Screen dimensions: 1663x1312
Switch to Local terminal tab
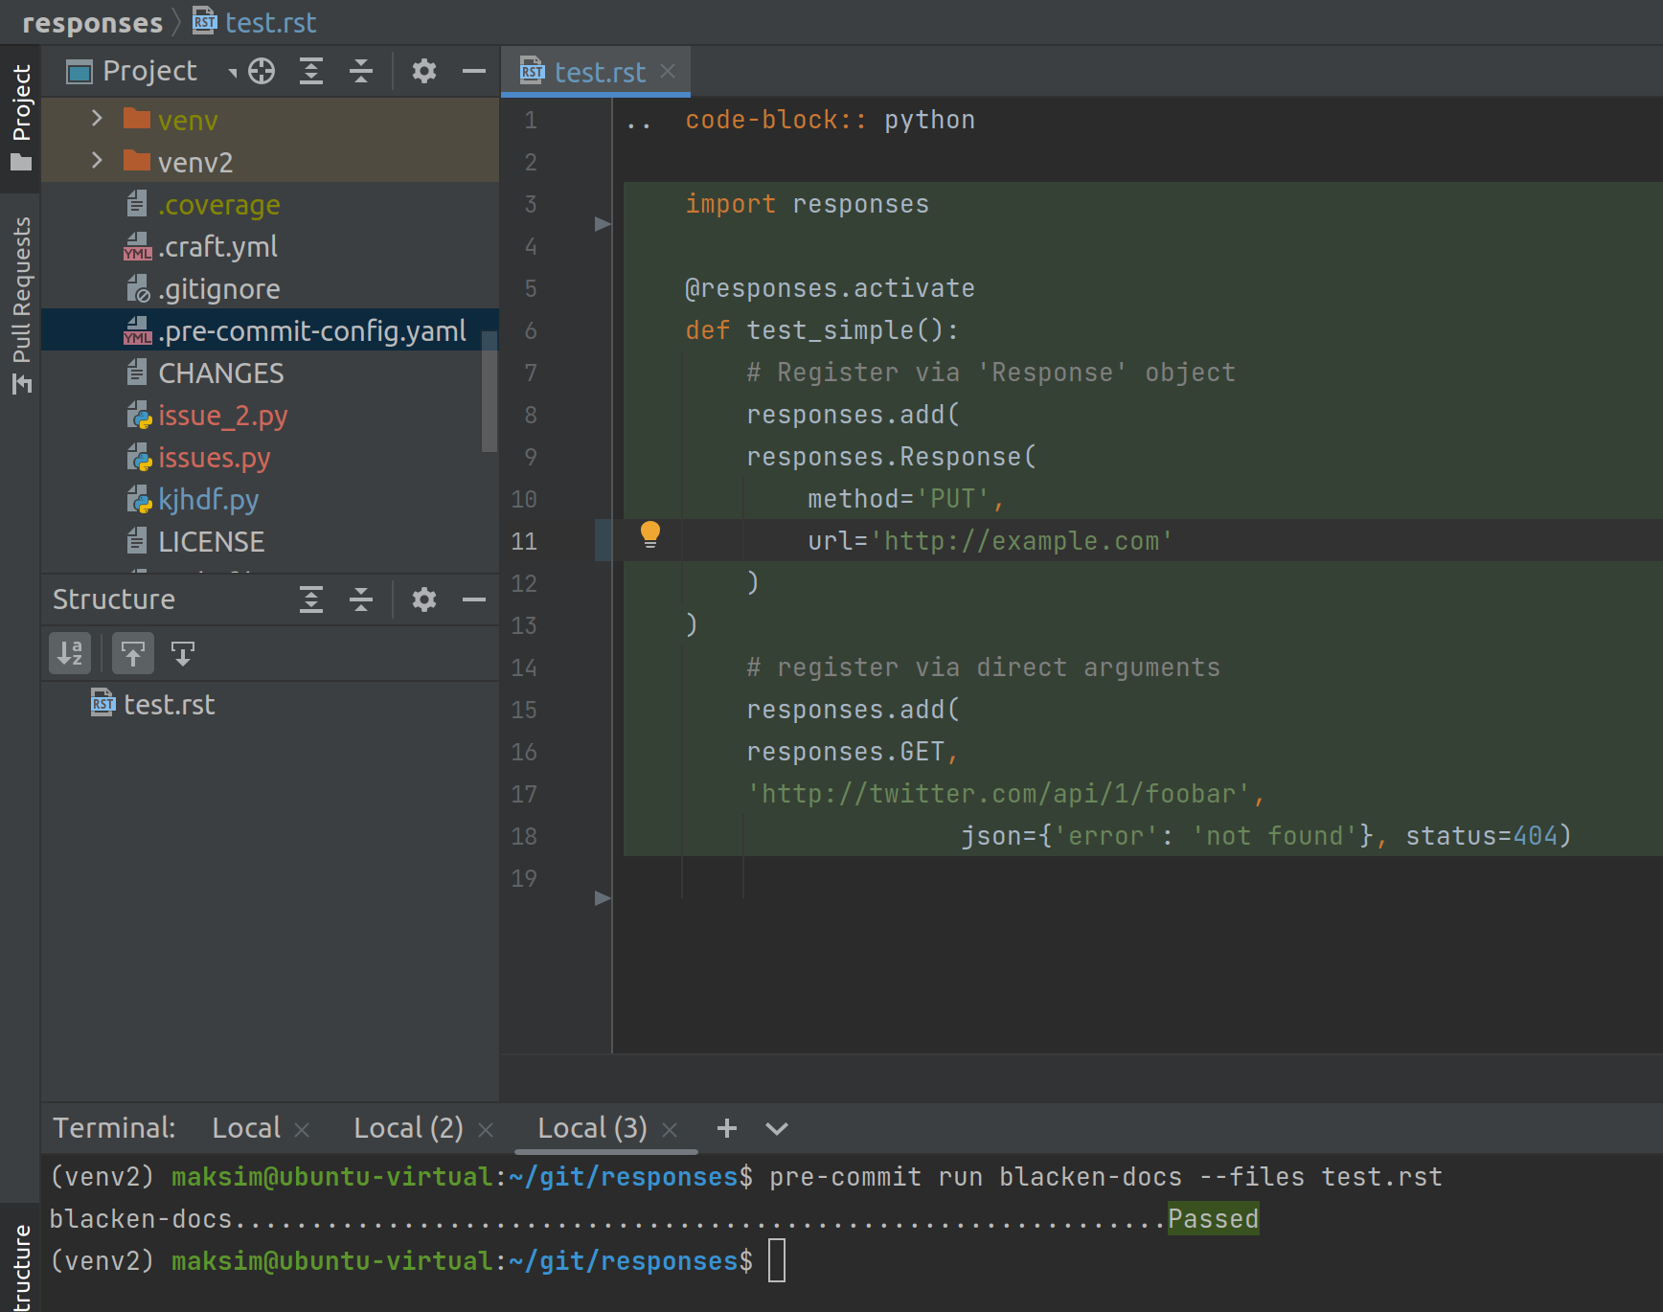[x=246, y=1128]
